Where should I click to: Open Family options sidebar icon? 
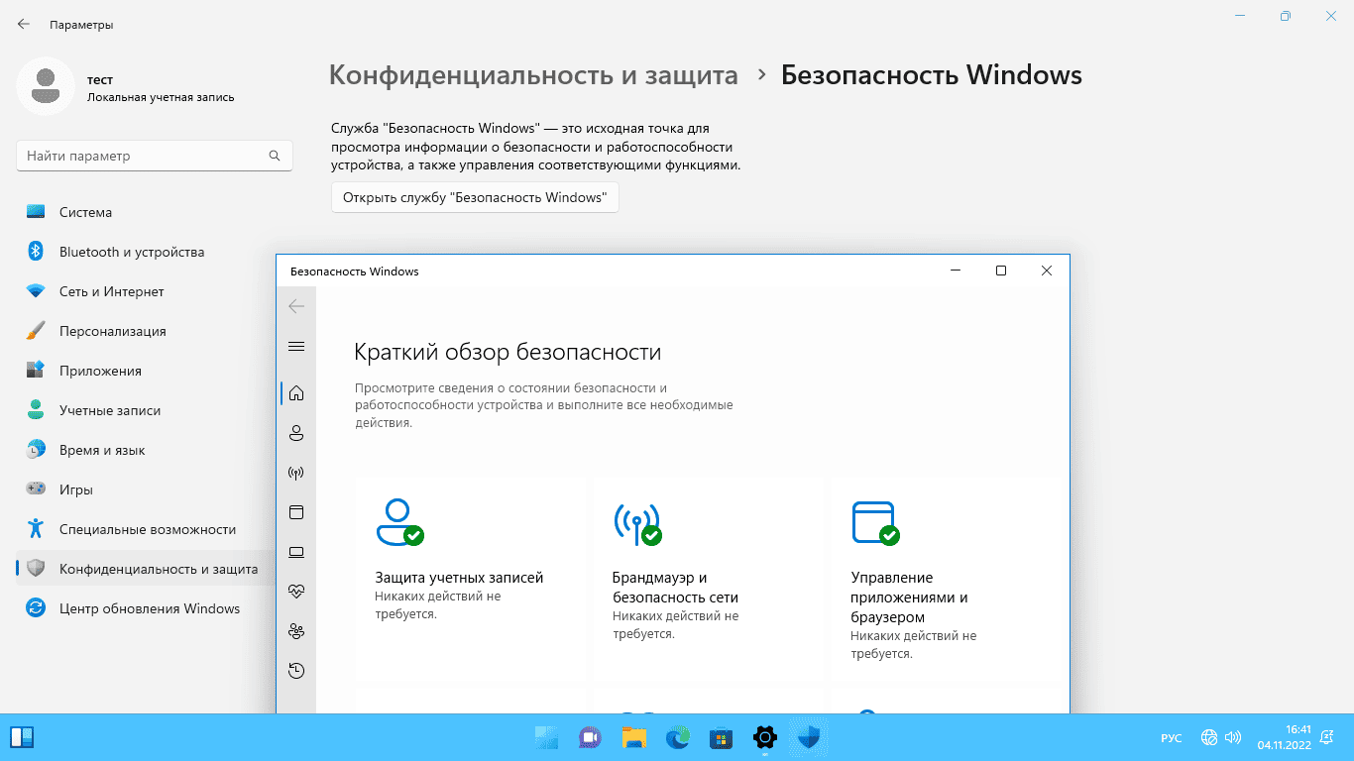(295, 631)
